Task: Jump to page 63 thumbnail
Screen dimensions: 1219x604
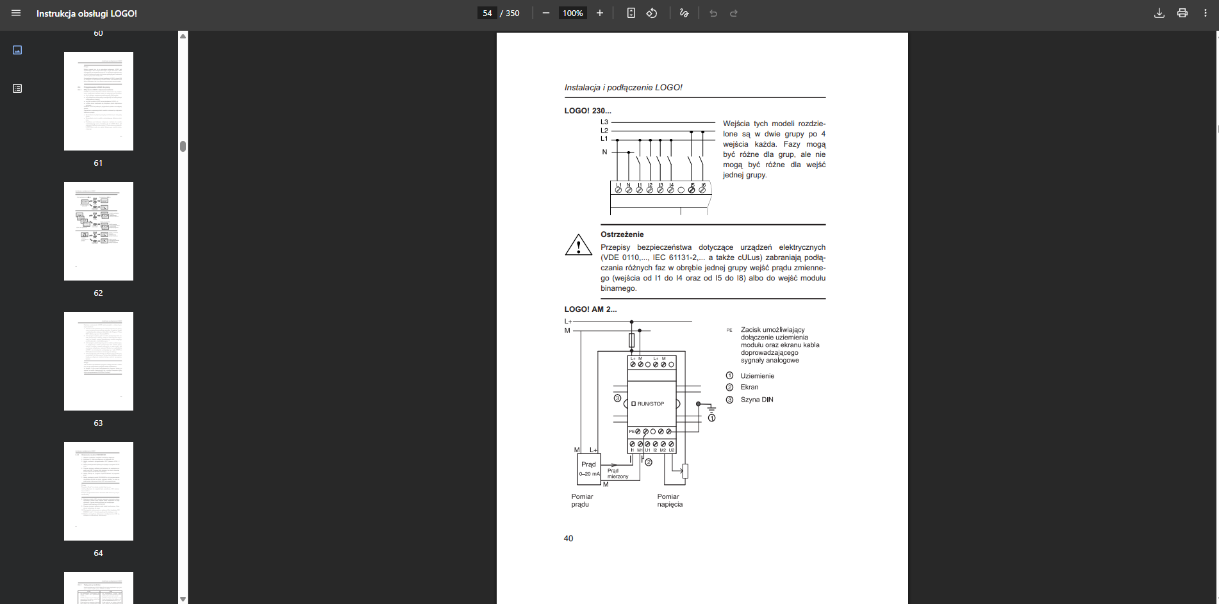Action: 99,361
